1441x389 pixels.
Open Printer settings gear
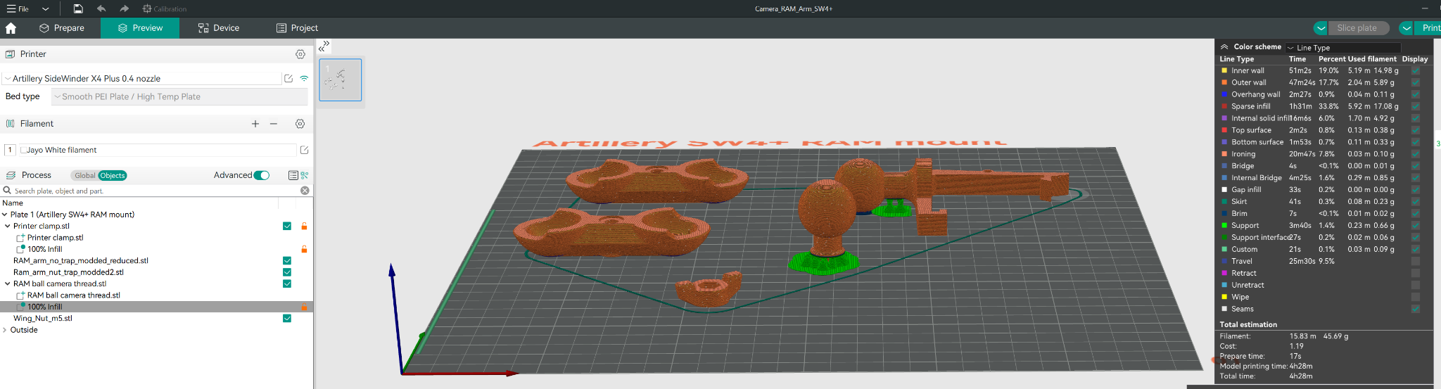pos(300,54)
